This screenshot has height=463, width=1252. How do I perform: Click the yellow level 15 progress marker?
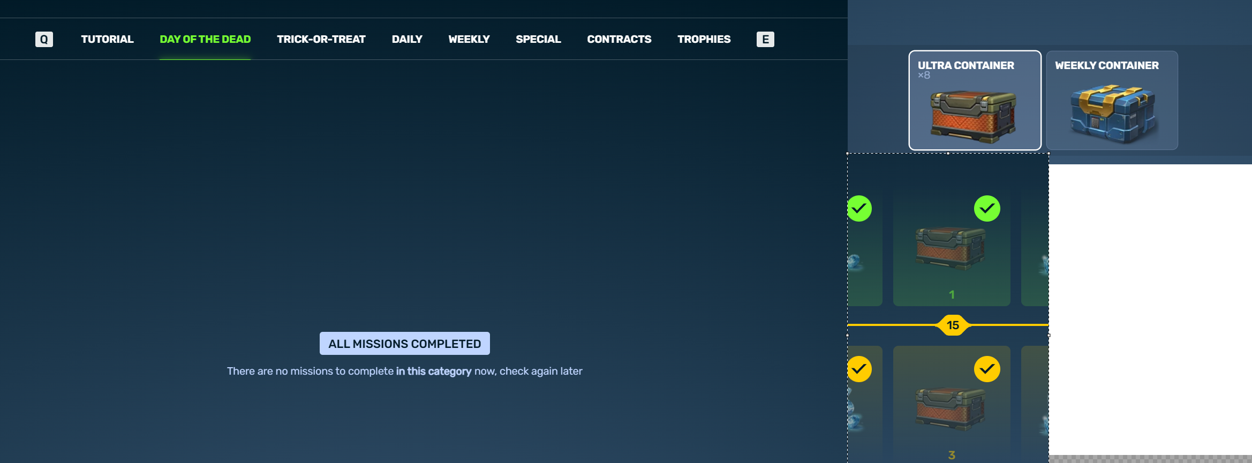(x=953, y=325)
